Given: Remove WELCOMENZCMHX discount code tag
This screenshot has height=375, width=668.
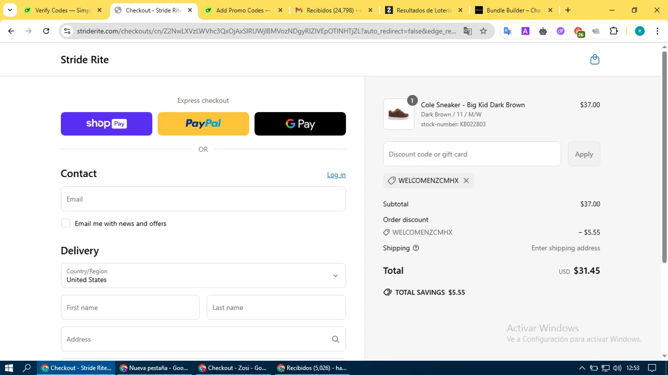Looking at the screenshot, I should pos(466,181).
